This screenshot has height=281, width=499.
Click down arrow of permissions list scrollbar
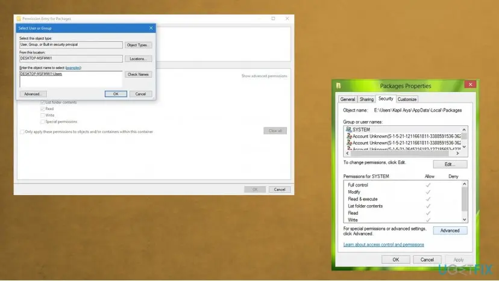464,220
